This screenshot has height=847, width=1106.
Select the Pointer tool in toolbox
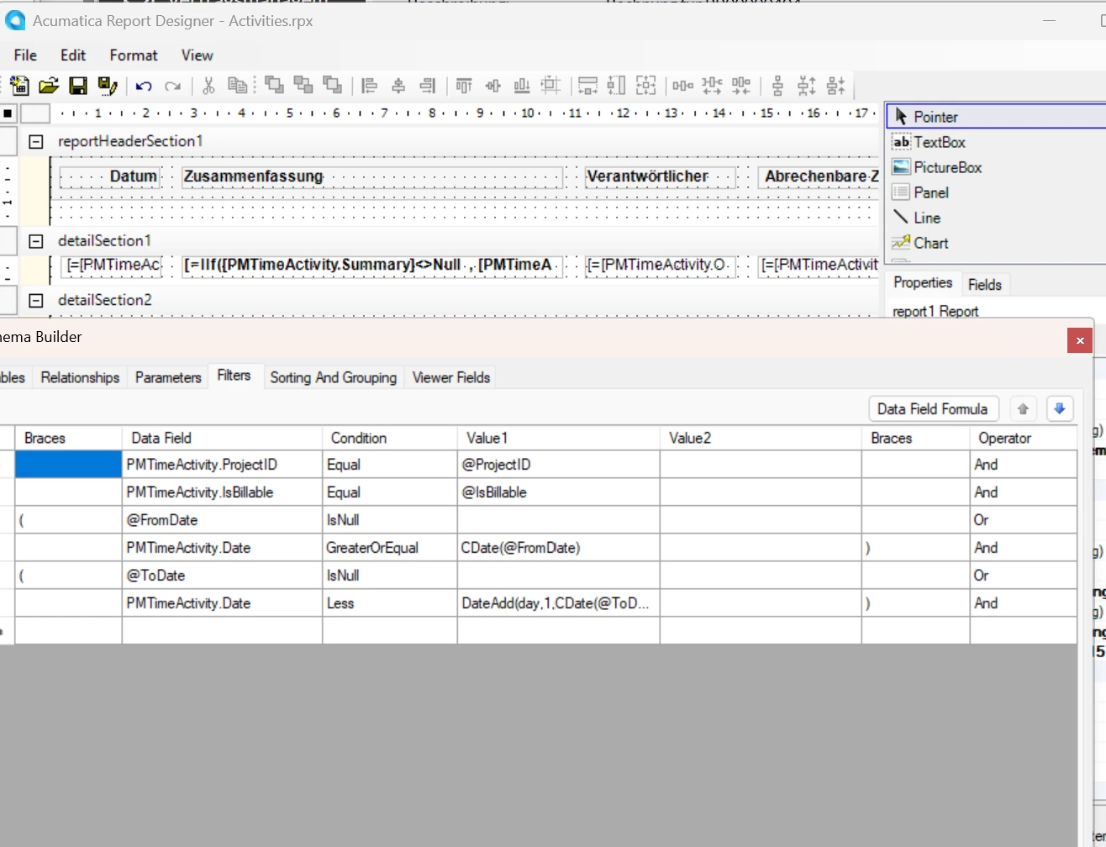pyautogui.click(x=997, y=117)
